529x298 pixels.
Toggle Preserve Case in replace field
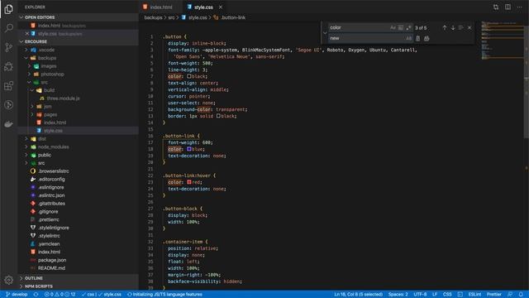tap(408, 38)
